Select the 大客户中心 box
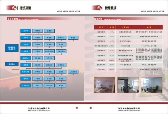This screenshot has width=168, height=114. tap(61, 51)
